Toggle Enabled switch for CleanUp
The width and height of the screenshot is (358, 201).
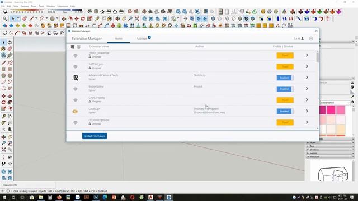285,111
